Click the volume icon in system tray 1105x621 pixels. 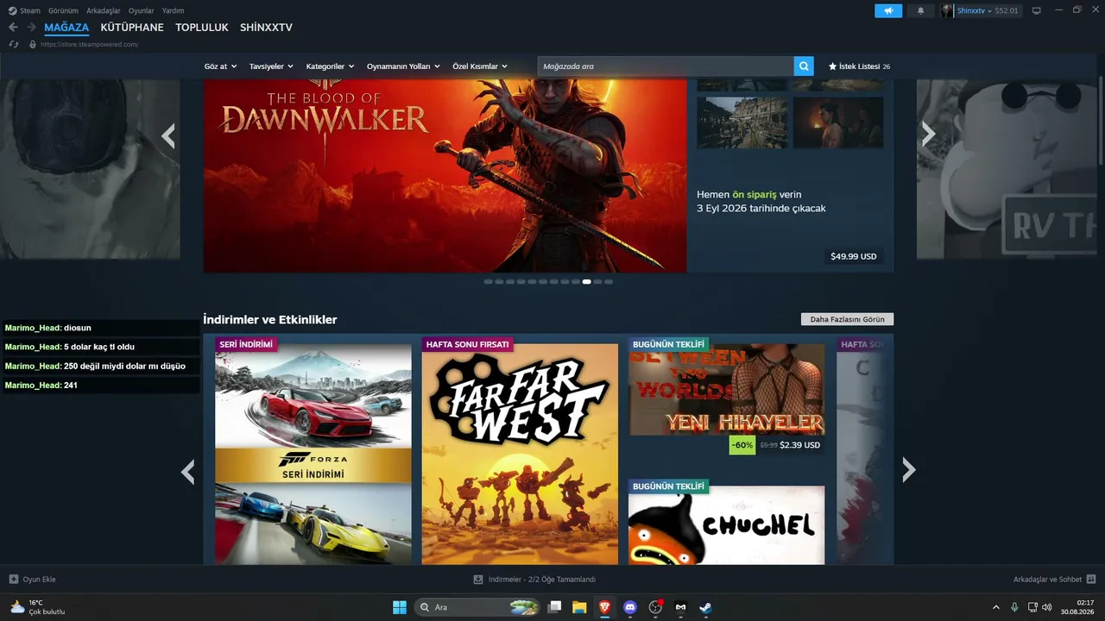[x=1046, y=607]
